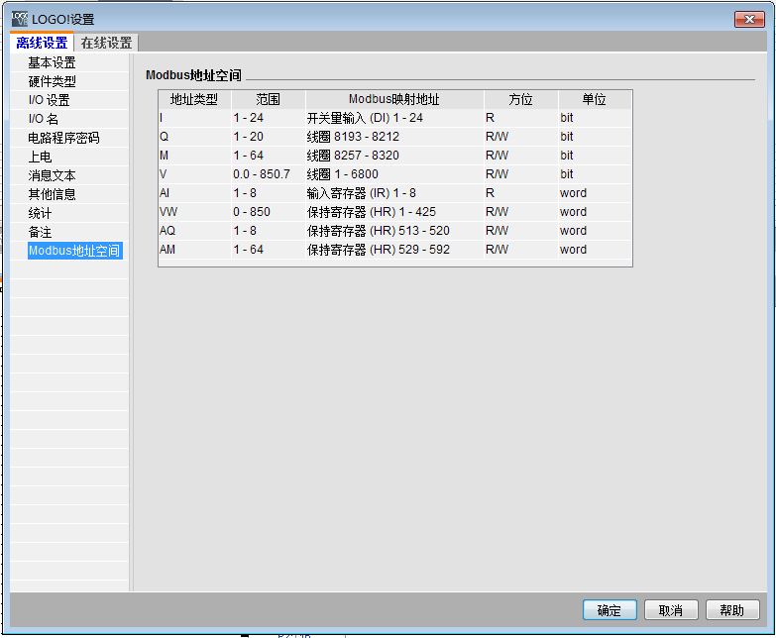Click the '开关里输入 (DI) 1 - 24' cell
The width and height of the screenshot is (776, 638).
394,118
